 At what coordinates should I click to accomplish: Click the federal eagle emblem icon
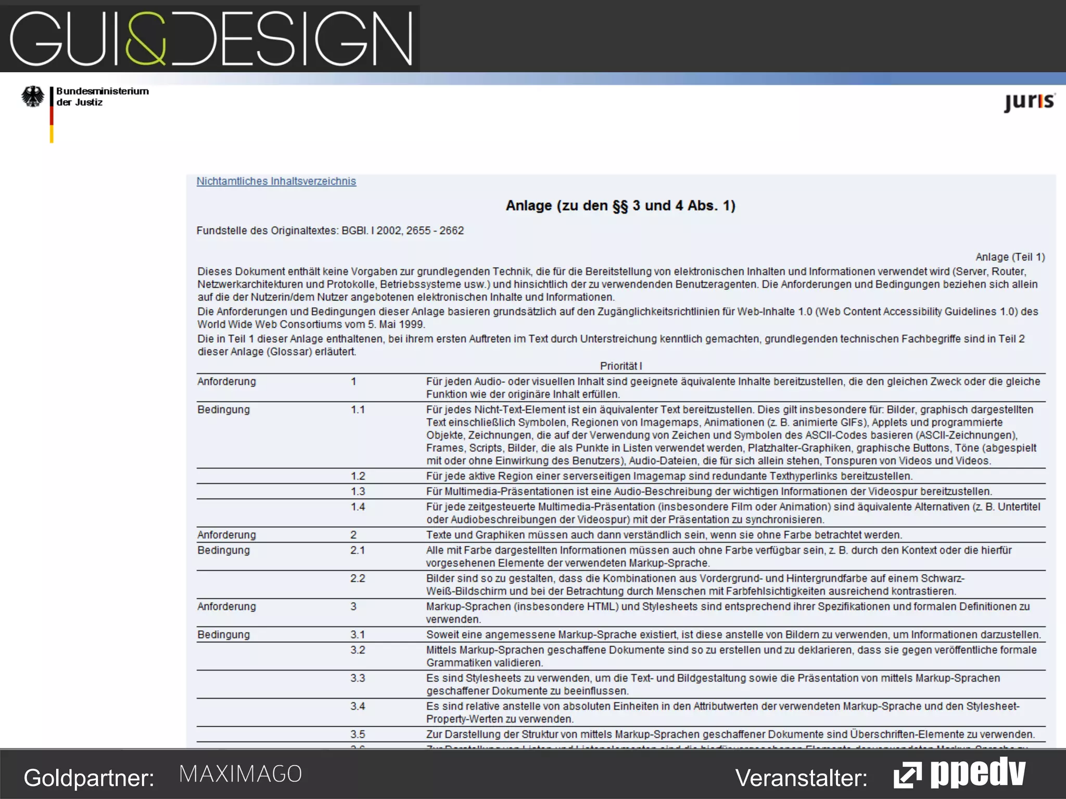[x=33, y=97]
